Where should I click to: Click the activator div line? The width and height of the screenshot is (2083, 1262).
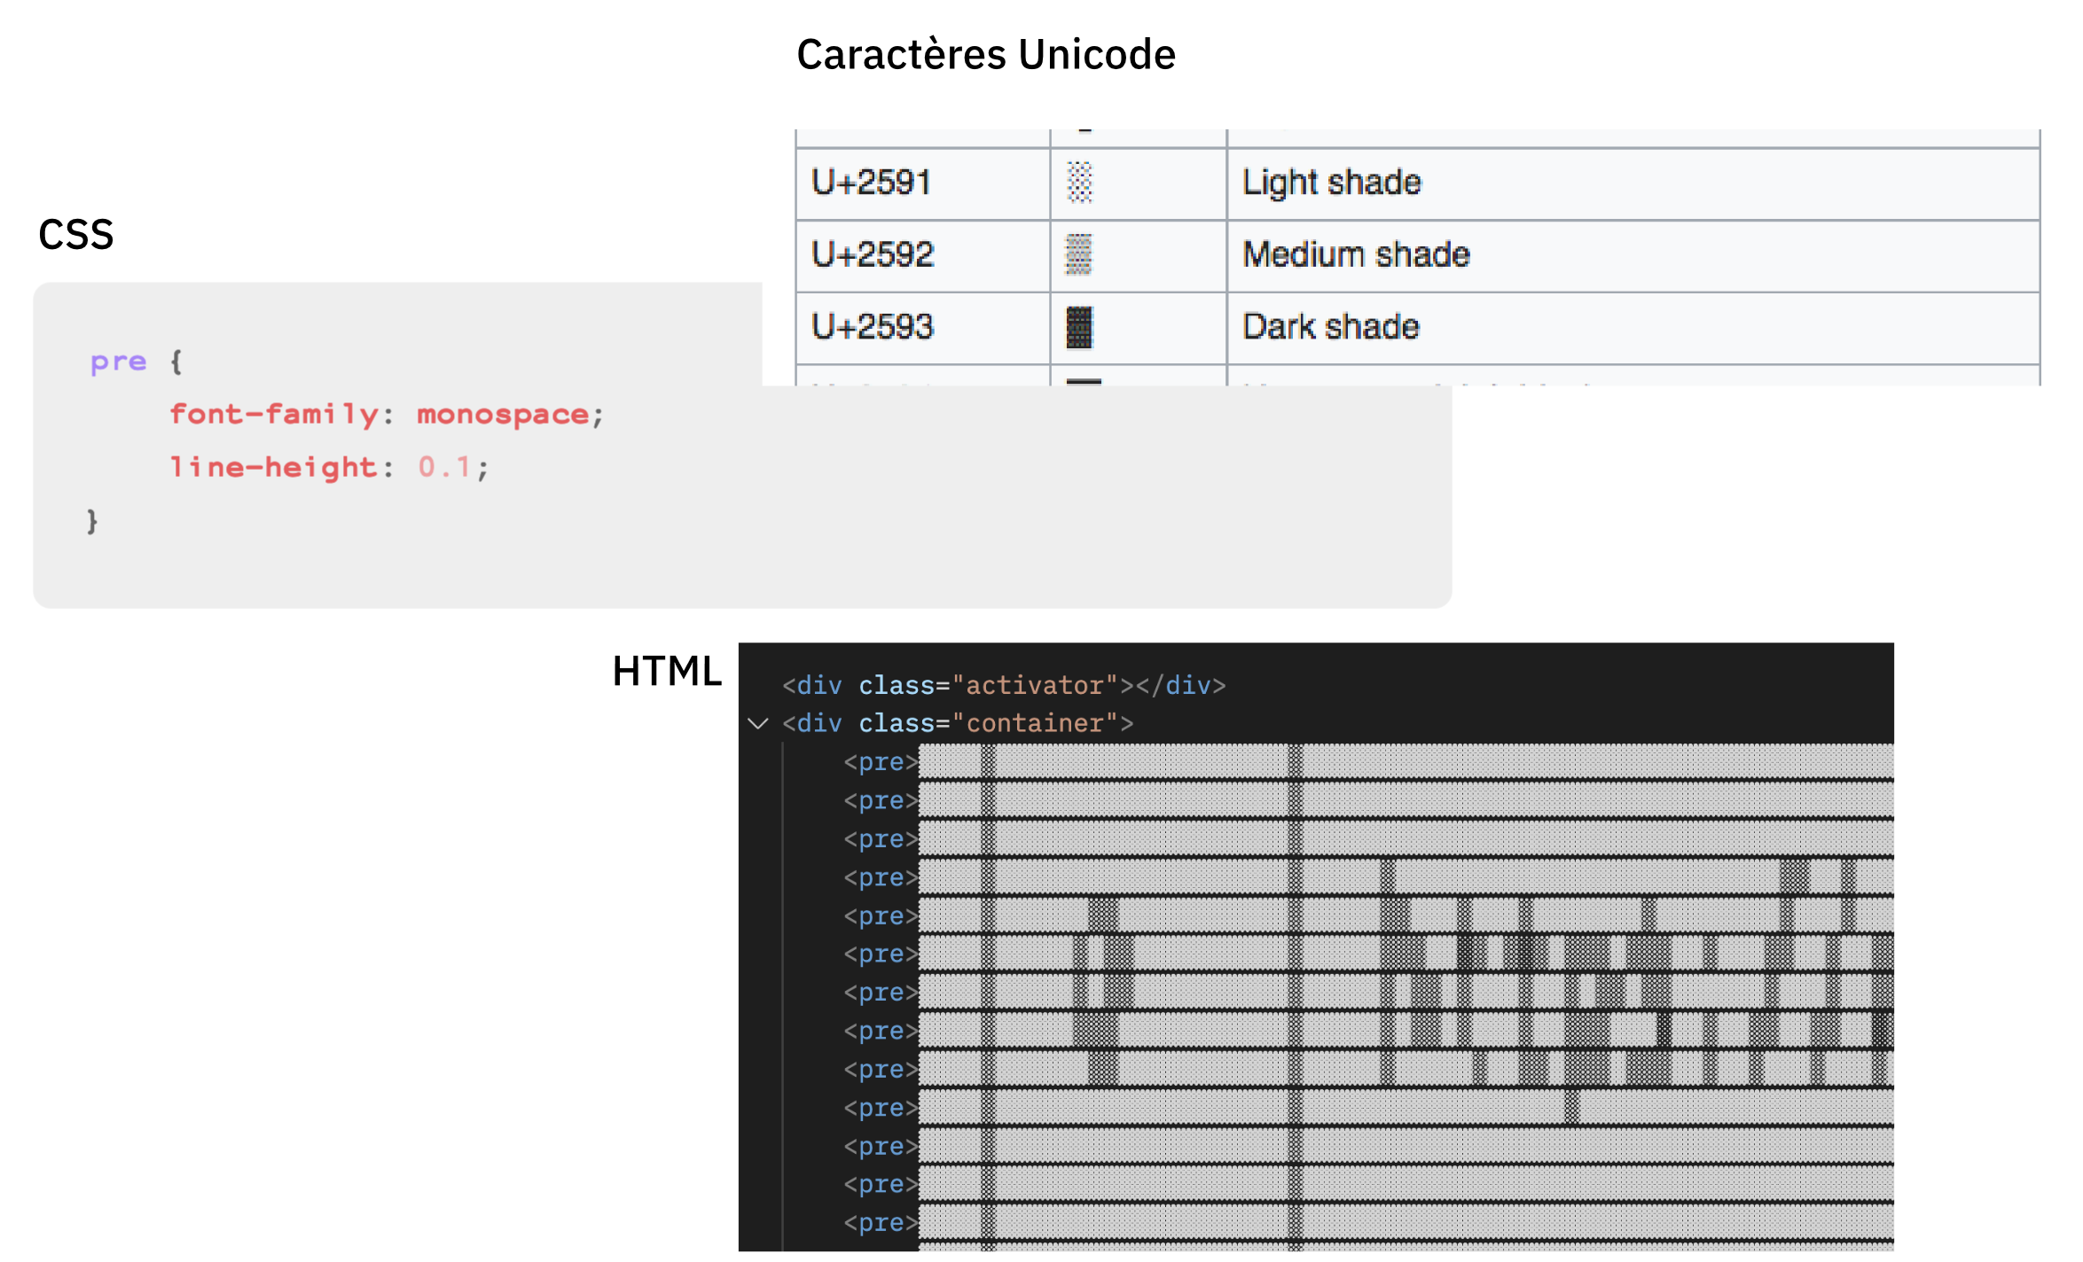(1003, 685)
